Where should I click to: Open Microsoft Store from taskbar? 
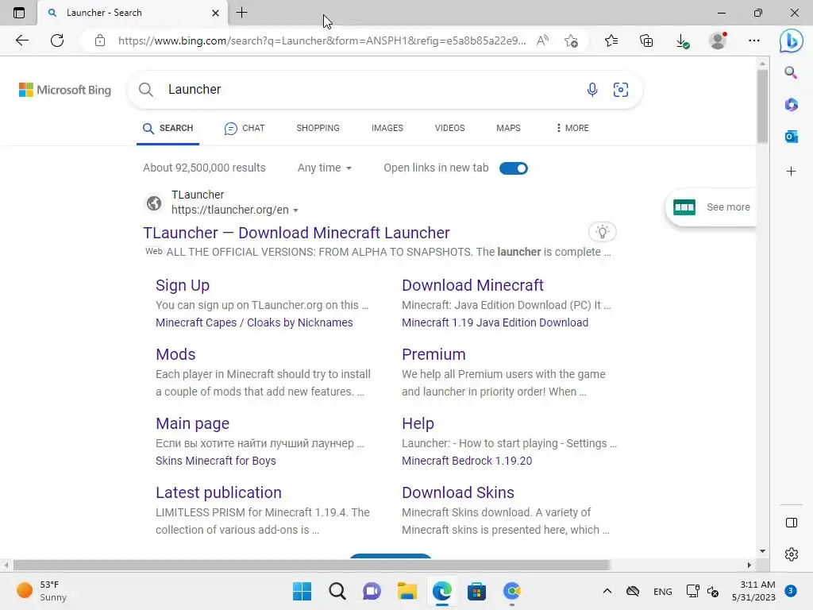tap(476, 591)
